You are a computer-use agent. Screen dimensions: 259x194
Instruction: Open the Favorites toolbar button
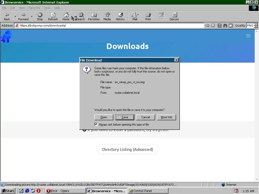coord(94,16)
